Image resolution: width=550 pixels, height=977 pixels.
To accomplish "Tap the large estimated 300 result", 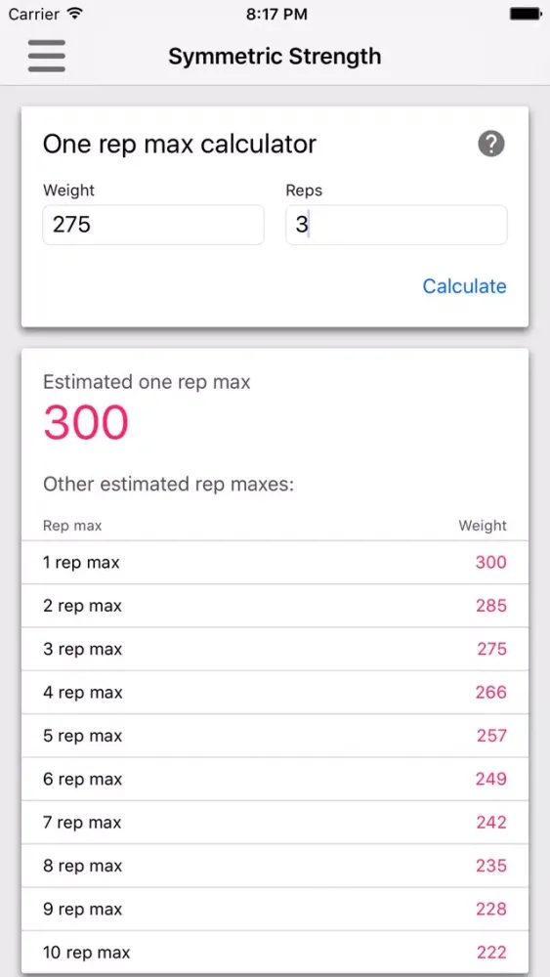I will click(86, 422).
